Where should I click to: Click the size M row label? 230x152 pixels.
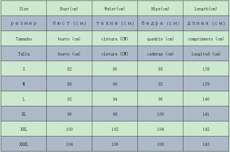point(24,84)
